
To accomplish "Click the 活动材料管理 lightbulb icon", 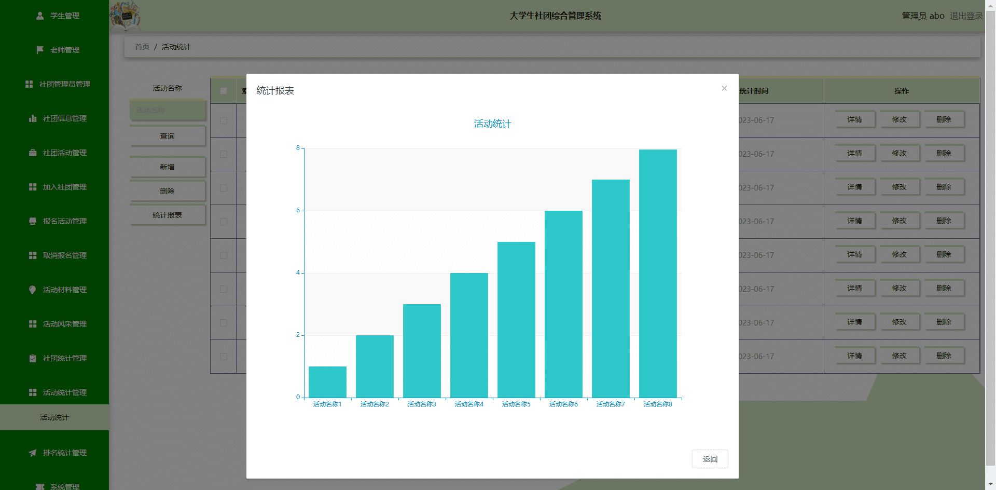I will point(33,290).
